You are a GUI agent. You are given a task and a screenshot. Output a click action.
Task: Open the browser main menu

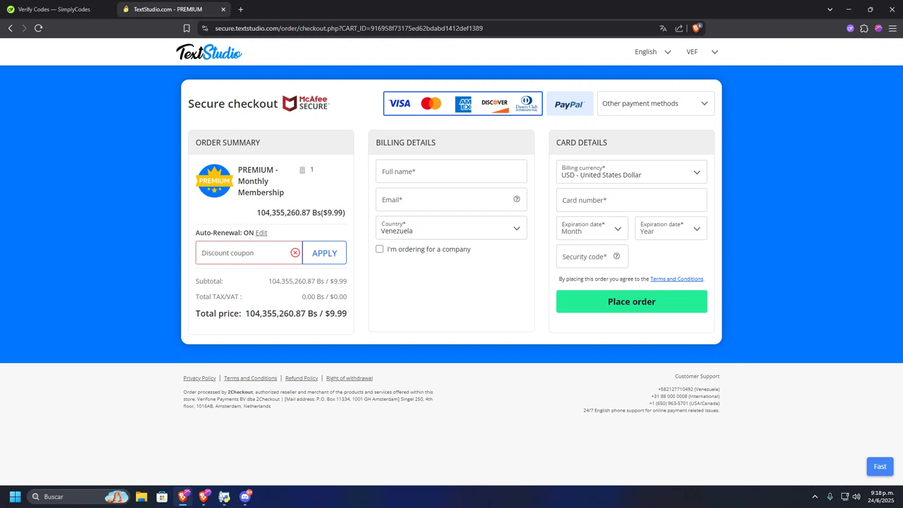click(893, 28)
